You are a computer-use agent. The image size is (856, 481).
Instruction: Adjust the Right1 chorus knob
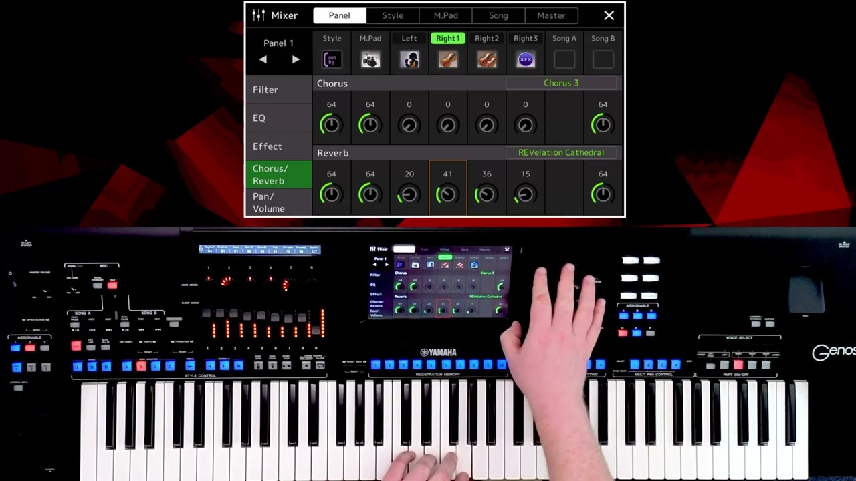(448, 124)
